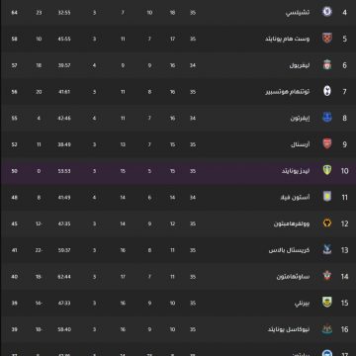Select the Burnley club crest
356x356 pixels.
click(x=326, y=303)
